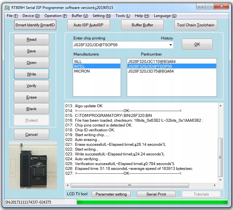This screenshot has height=210, width=233.
Task: Click the programmer device photo thumbnail
Action: point(33,165)
